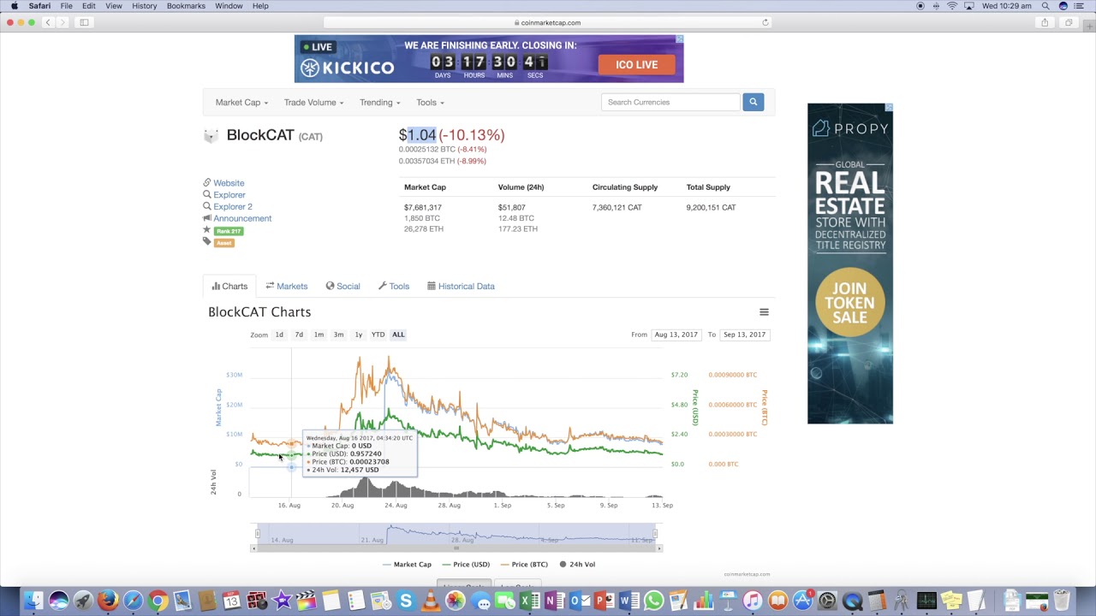Click ICO LIVE button in banner
This screenshot has height=616, width=1096.
coord(636,64)
